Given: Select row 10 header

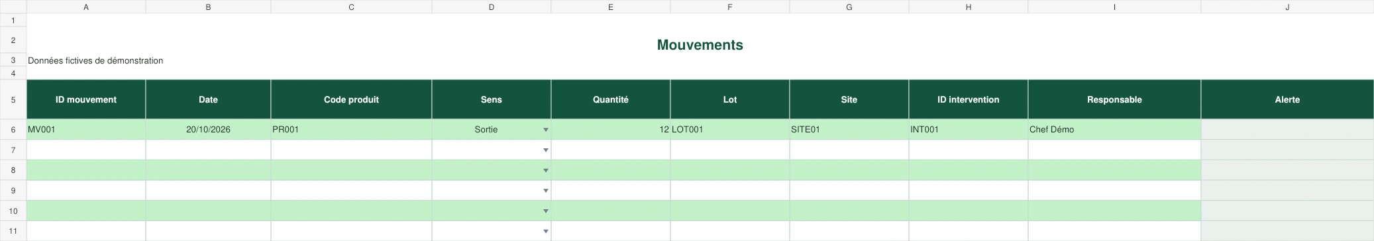Looking at the screenshot, I should point(13,211).
